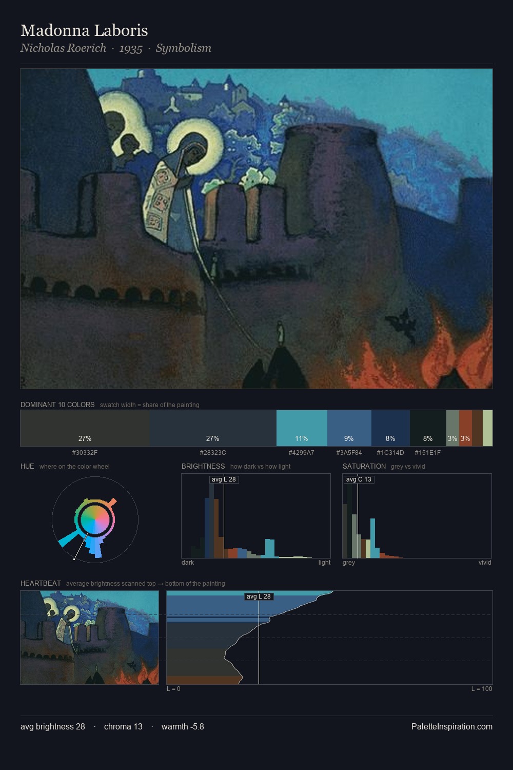
Task: Pick the teal #4299A7 swatch
Action: coord(302,428)
